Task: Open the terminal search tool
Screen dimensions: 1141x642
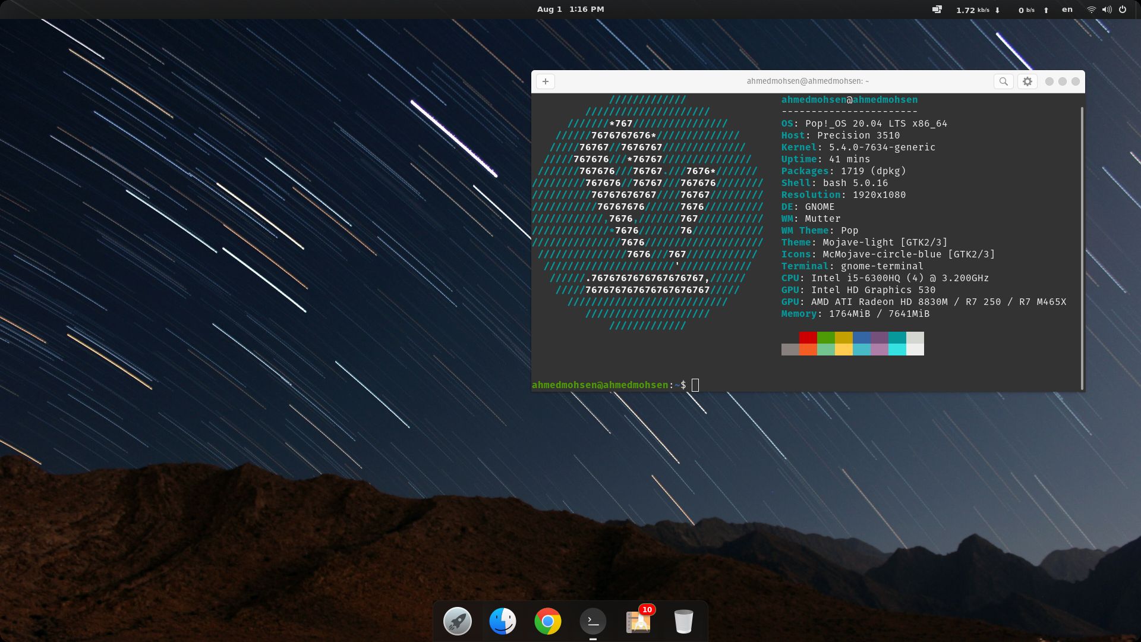Action: point(1003,81)
